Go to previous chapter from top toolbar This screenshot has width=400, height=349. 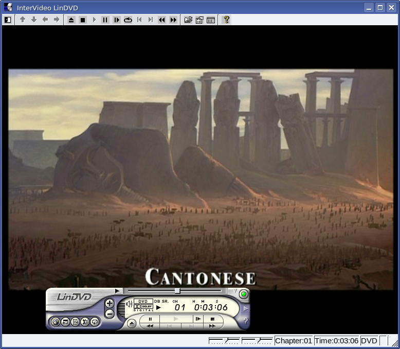[139, 20]
